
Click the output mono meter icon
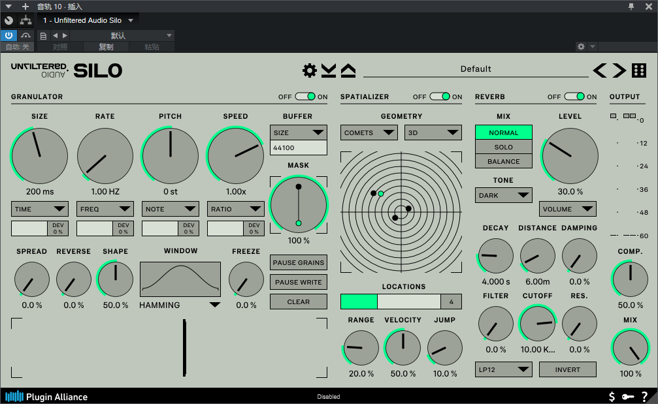pos(614,116)
